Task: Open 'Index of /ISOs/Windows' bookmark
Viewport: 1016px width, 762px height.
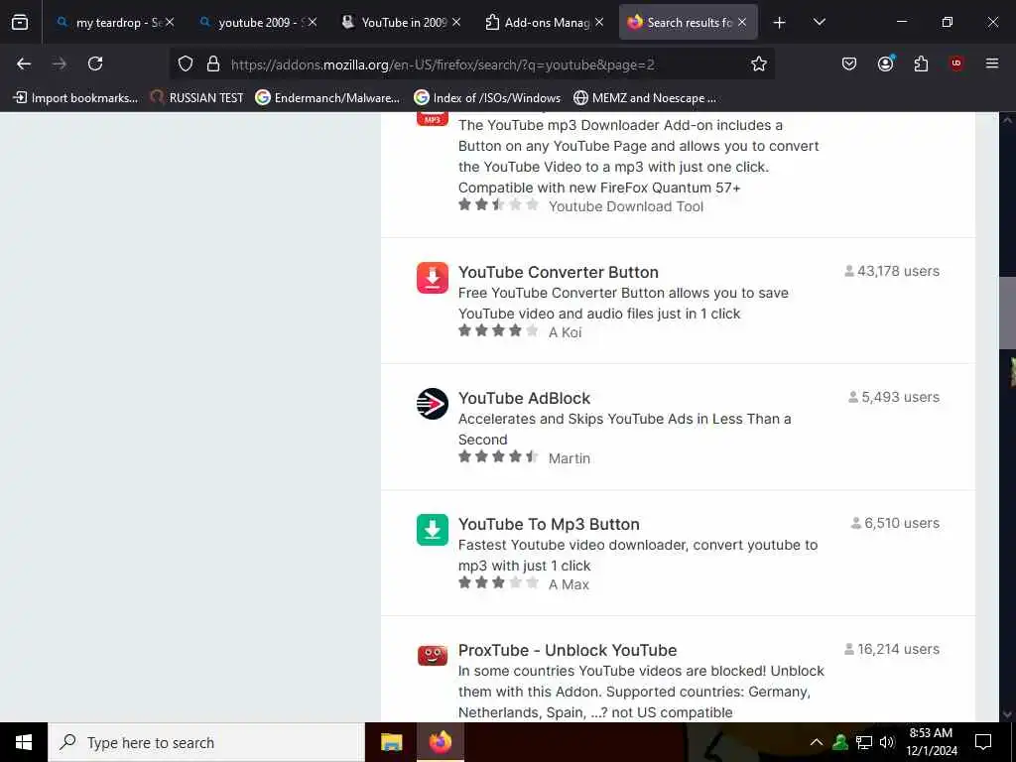Action: click(x=487, y=98)
